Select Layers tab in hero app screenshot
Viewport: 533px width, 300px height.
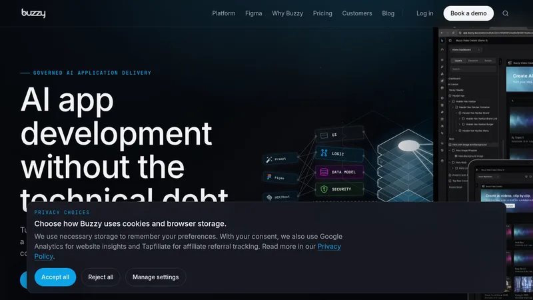(458, 61)
